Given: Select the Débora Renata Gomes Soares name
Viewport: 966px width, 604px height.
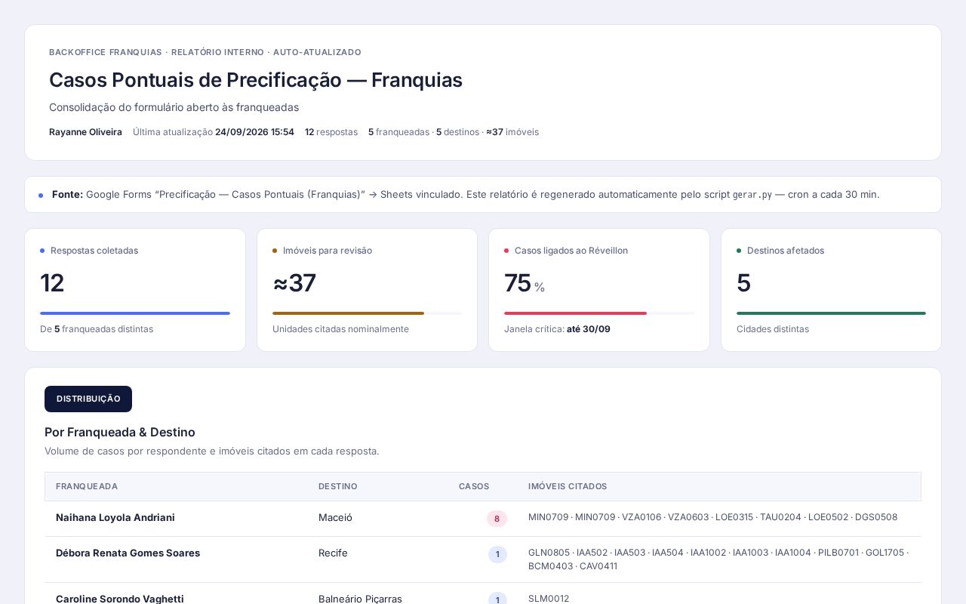Looking at the screenshot, I should coord(128,553).
